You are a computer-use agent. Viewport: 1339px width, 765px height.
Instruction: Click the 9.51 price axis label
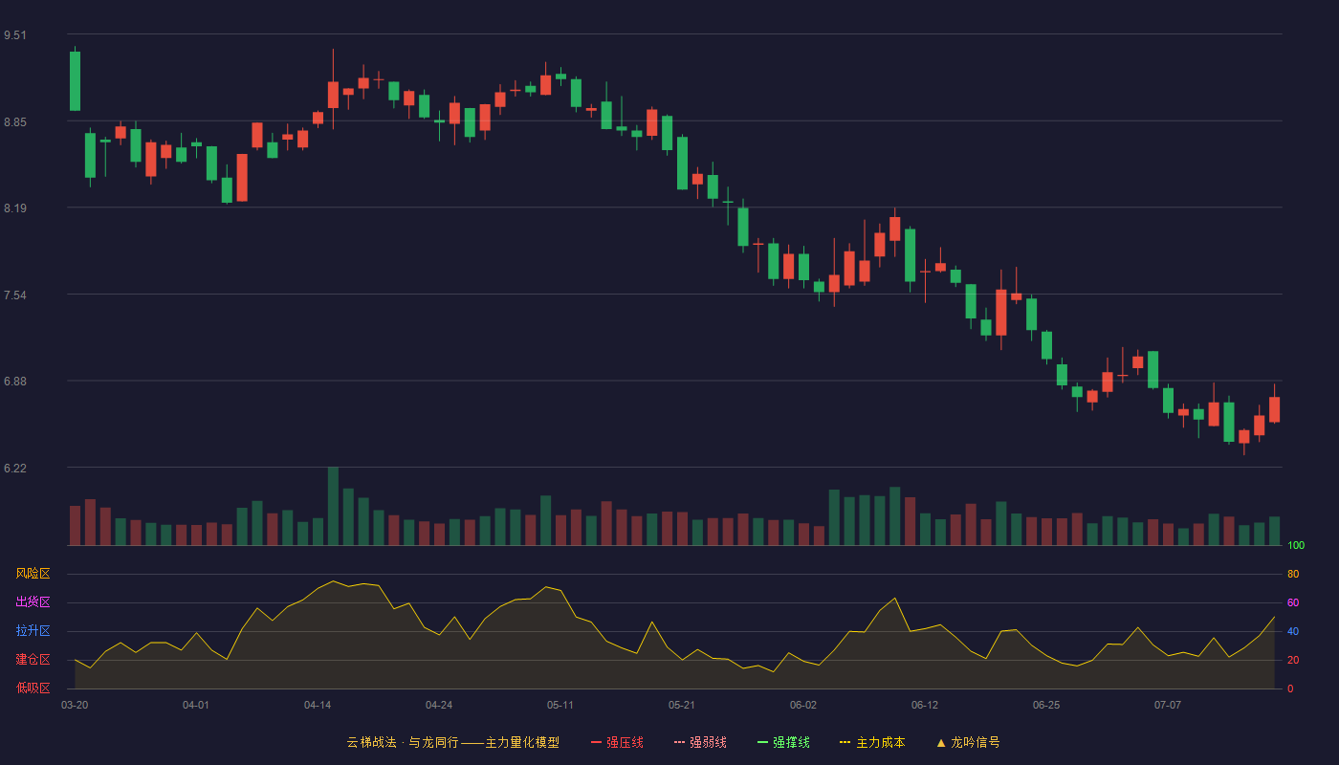tap(15, 35)
